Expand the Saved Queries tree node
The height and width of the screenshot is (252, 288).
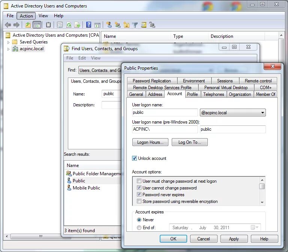click(x=8, y=42)
